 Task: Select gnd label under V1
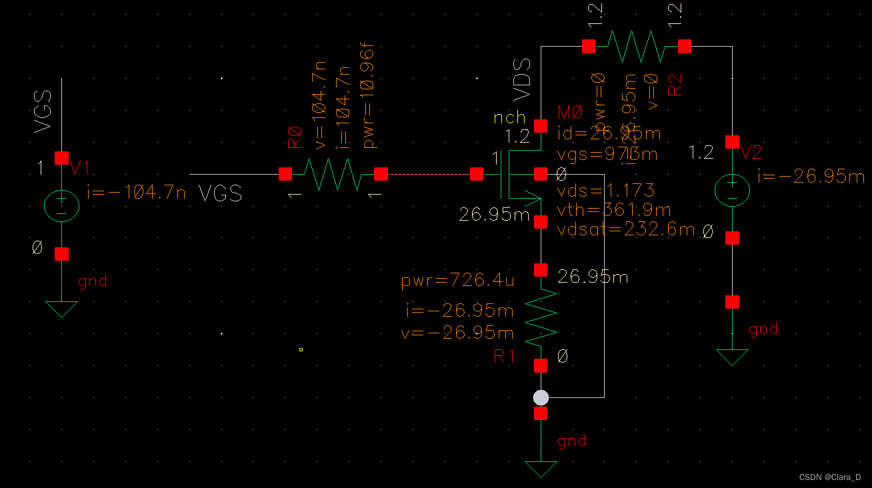[93, 281]
